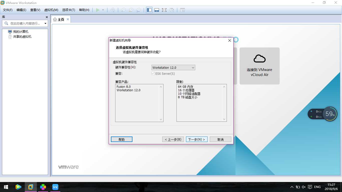Image resolution: width=342 pixels, height=192 pixels.
Task: Click 10 个网络适配器 in the limits list
Action: coord(189,94)
